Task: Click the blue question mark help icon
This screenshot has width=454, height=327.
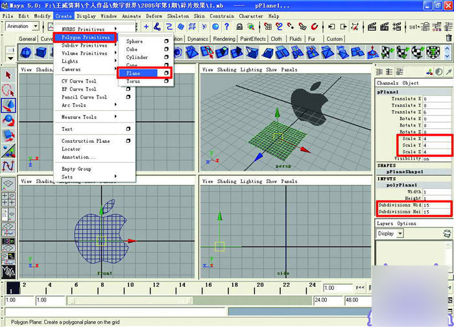Action: (x=227, y=27)
